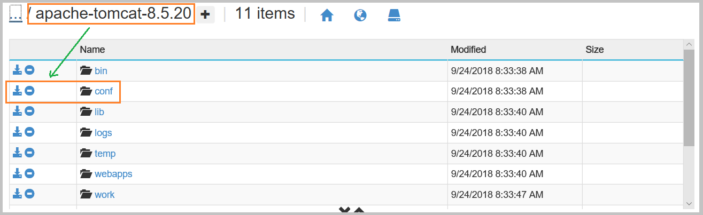Delete the logs folder
Image resolution: width=703 pixels, height=215 pixels.
click(30, 132)
